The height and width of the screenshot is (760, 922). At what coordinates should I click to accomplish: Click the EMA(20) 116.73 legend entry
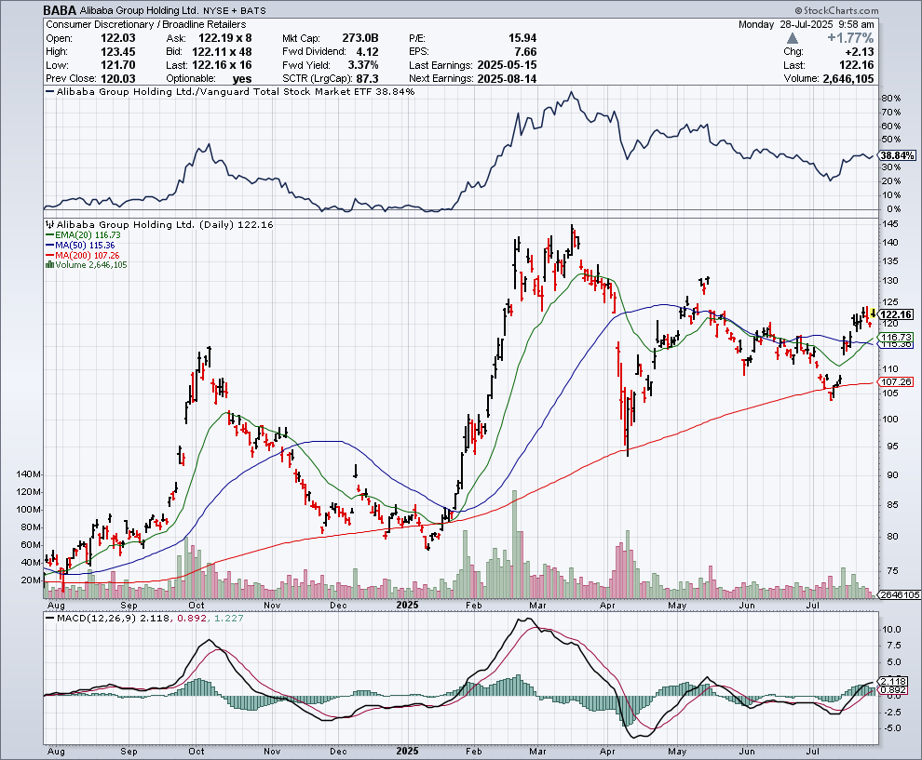pos(84,235)
